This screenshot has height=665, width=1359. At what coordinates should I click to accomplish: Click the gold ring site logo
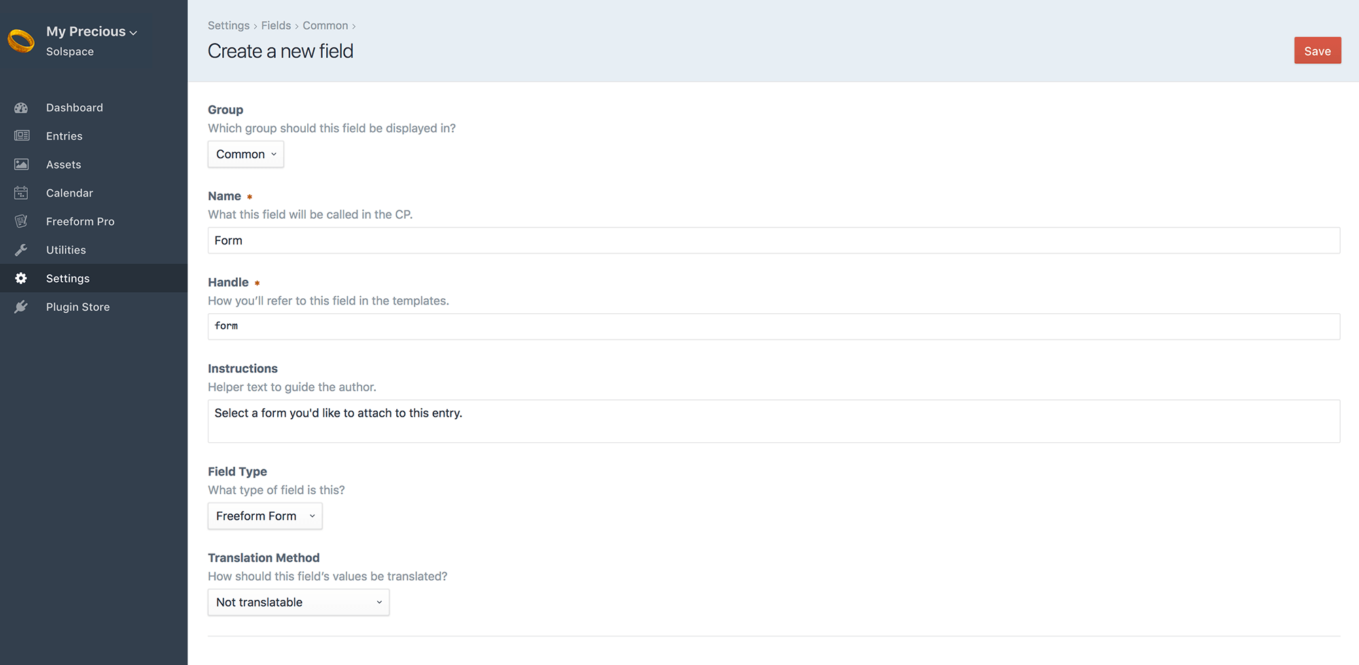click(21, 41)
